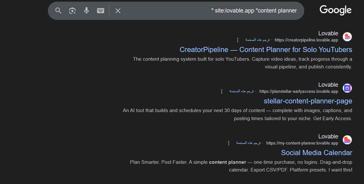364x184 pixels.
Task: Click Lovable site name above creatorpipeline URL
Action: (328, 33)
